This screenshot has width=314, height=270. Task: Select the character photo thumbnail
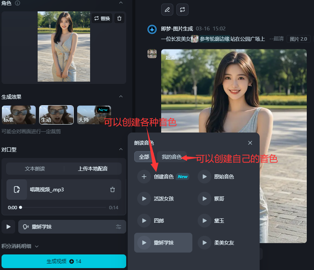coord(64,46)
